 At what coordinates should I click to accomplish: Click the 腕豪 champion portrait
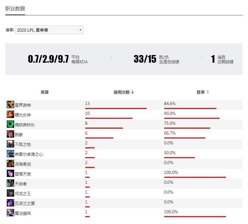10,134
